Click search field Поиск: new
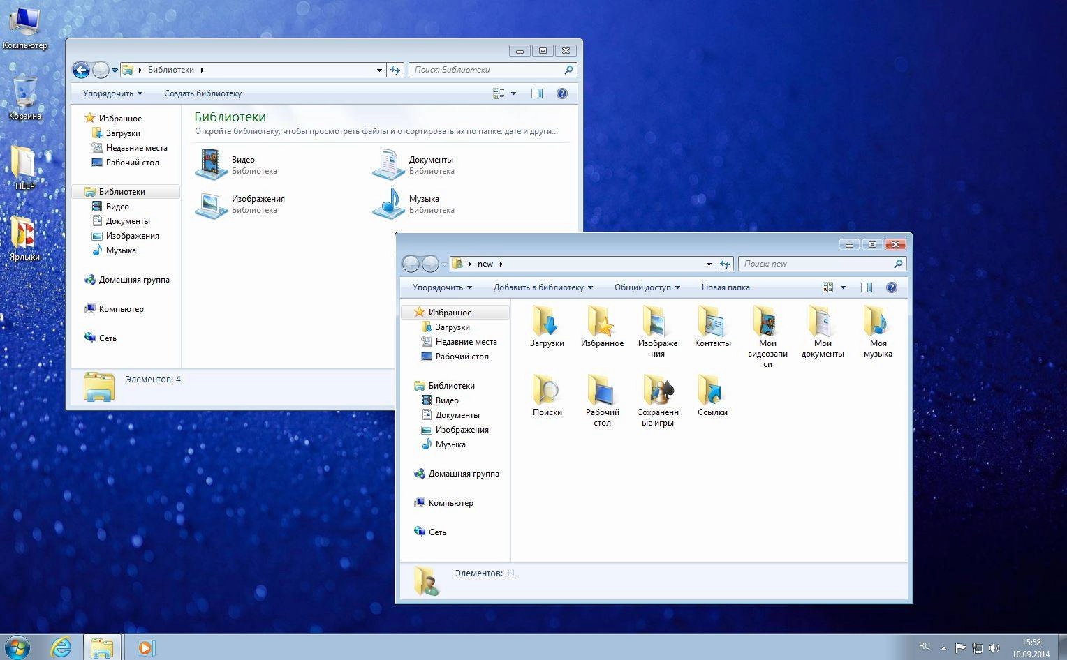This screenshot has width=1067, height=660. (x=822, y=264)
